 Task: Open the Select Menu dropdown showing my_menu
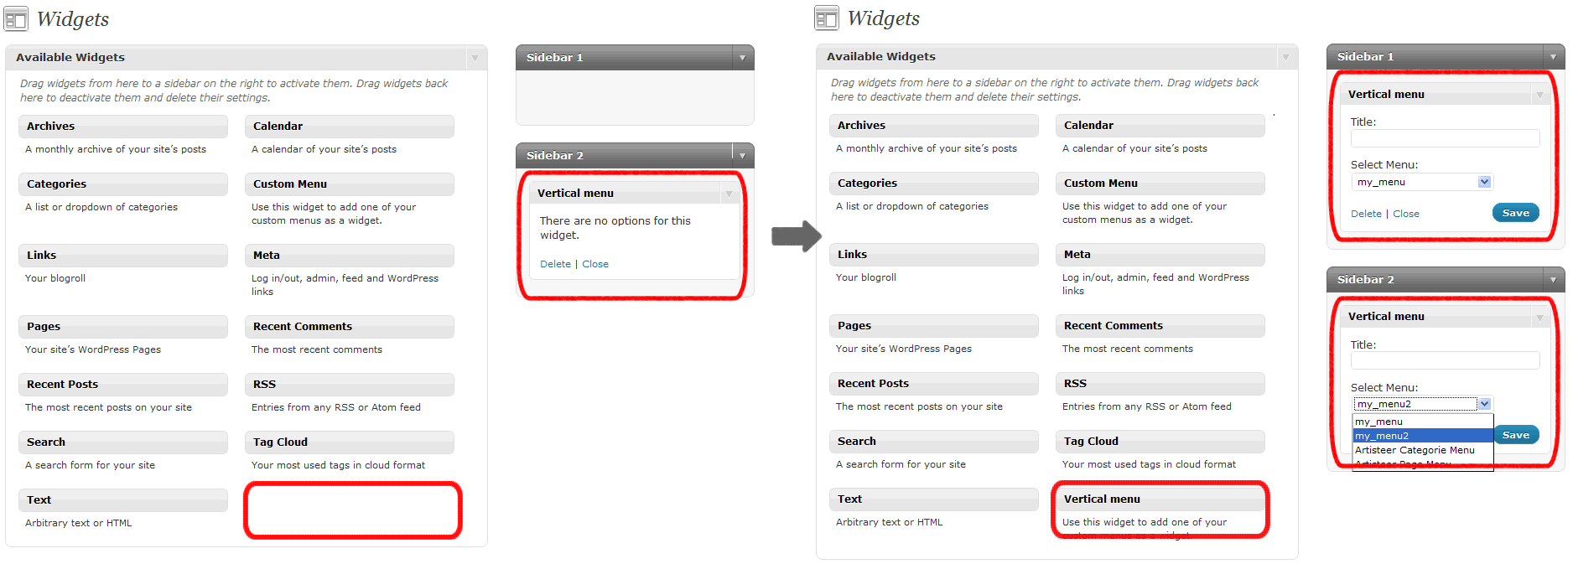pos(1422,182)
